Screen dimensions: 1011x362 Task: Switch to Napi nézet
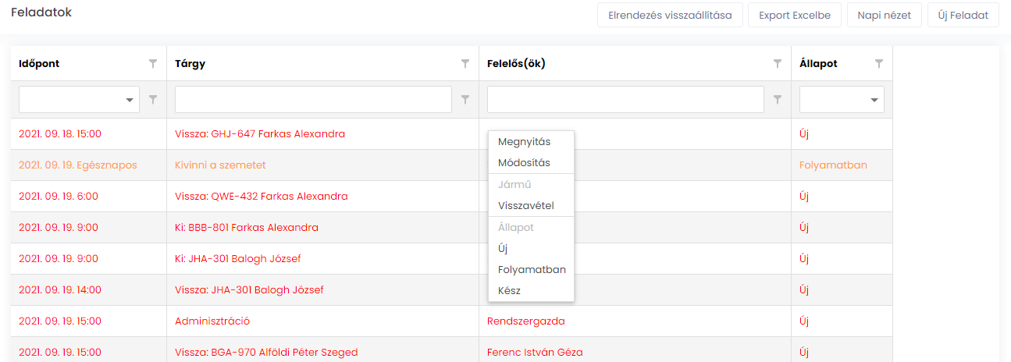[885, 15]
